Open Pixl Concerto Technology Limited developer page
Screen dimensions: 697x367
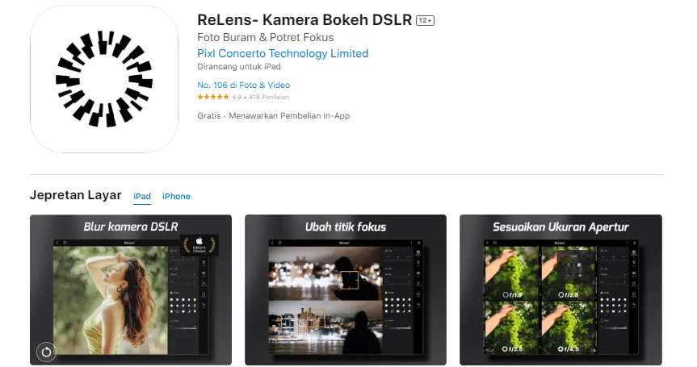tap(283, 53)
